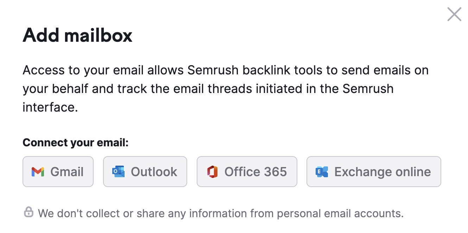Select the Gmail mail provider icon

[37, 172]
